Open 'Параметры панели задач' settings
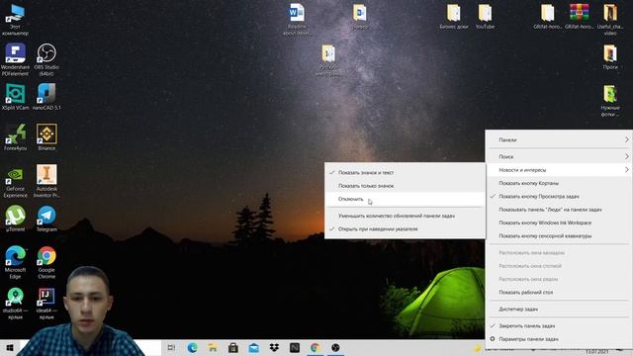Viewport: 633px width, 356px height. tap(559, 339)
